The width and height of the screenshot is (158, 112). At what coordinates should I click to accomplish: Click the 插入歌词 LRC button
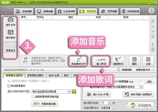point(101,61)
